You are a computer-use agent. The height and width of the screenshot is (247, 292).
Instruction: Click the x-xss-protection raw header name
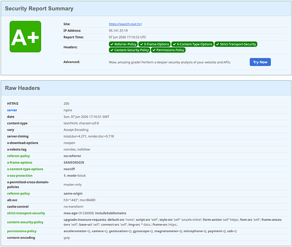pyautogui.click(x=20, y=175)
